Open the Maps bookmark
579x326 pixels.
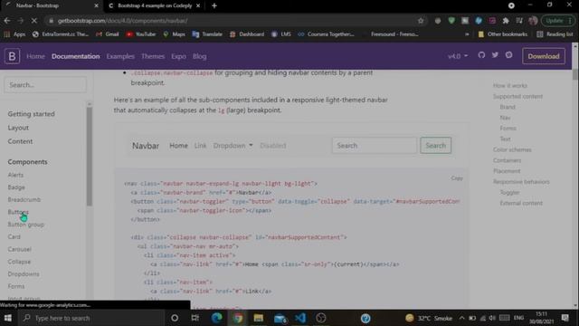tap(175, 34)
